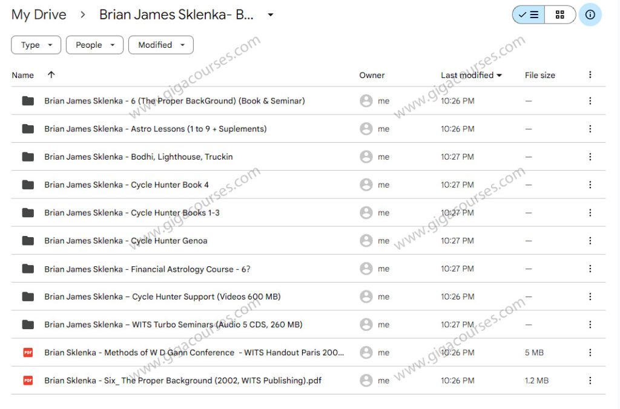Open more actions for Cycle Hunter Support folder
Image resolution: width=620 pixels, height=409 pixels.
click(x=590, y=296)
